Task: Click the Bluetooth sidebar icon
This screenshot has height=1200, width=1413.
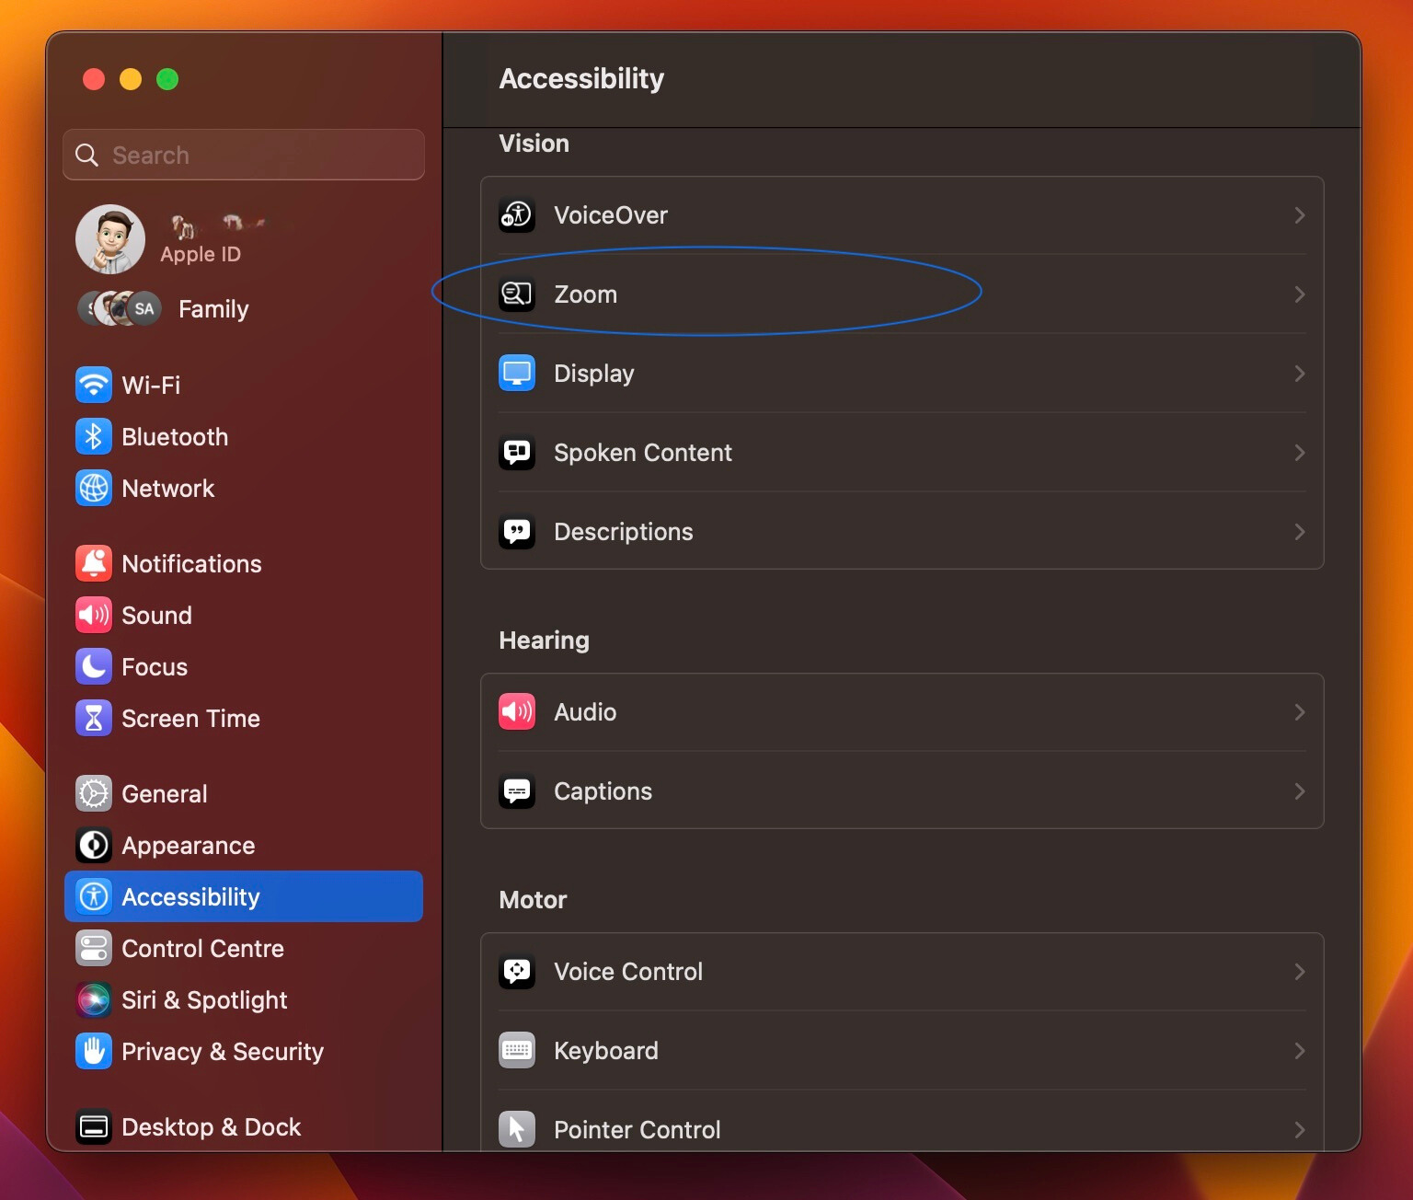Action: point(94,436)
